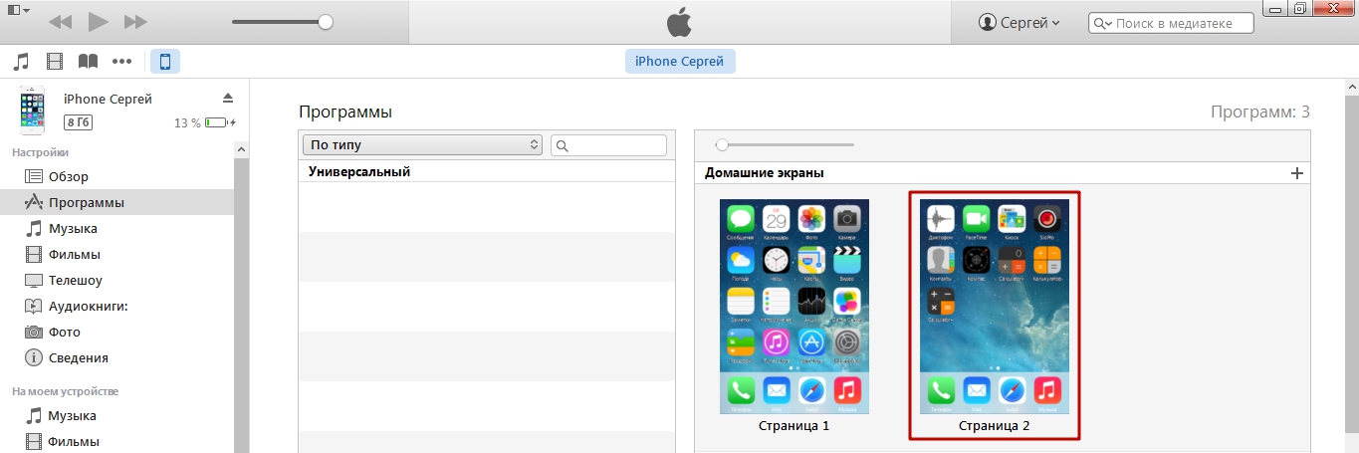The width and height of the screenshot is (1359, 453).
Task: Click the Домашние экраны section header
Action: pos(765,173)
